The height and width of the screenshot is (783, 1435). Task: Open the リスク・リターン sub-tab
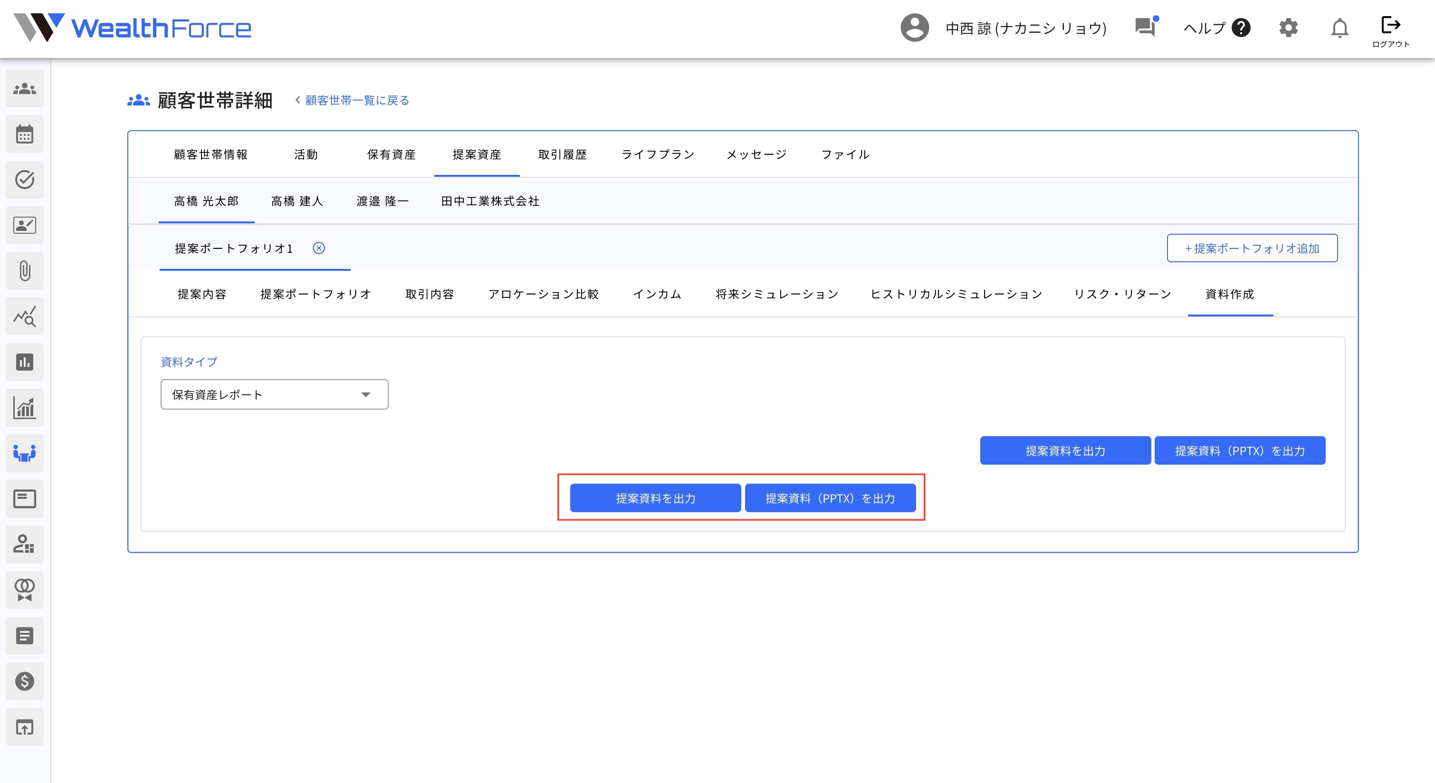coord(1122,294)
